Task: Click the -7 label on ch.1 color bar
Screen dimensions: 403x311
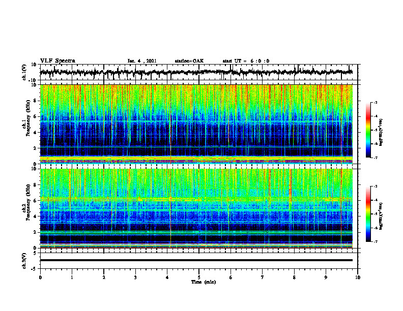Action: click(375, 158)
